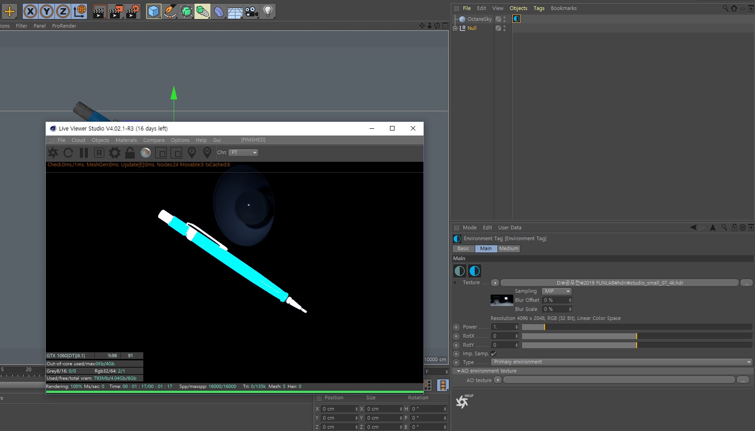Open the Array modeling objects icon

(203, 11)
